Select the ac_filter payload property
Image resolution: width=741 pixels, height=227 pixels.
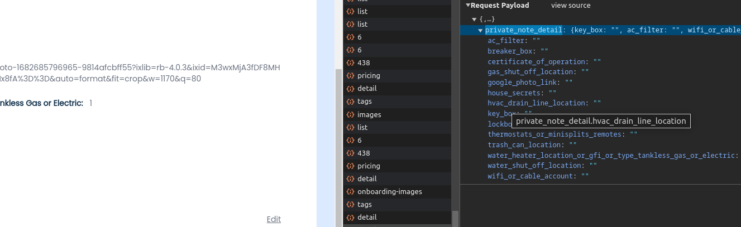coord(507,41)
